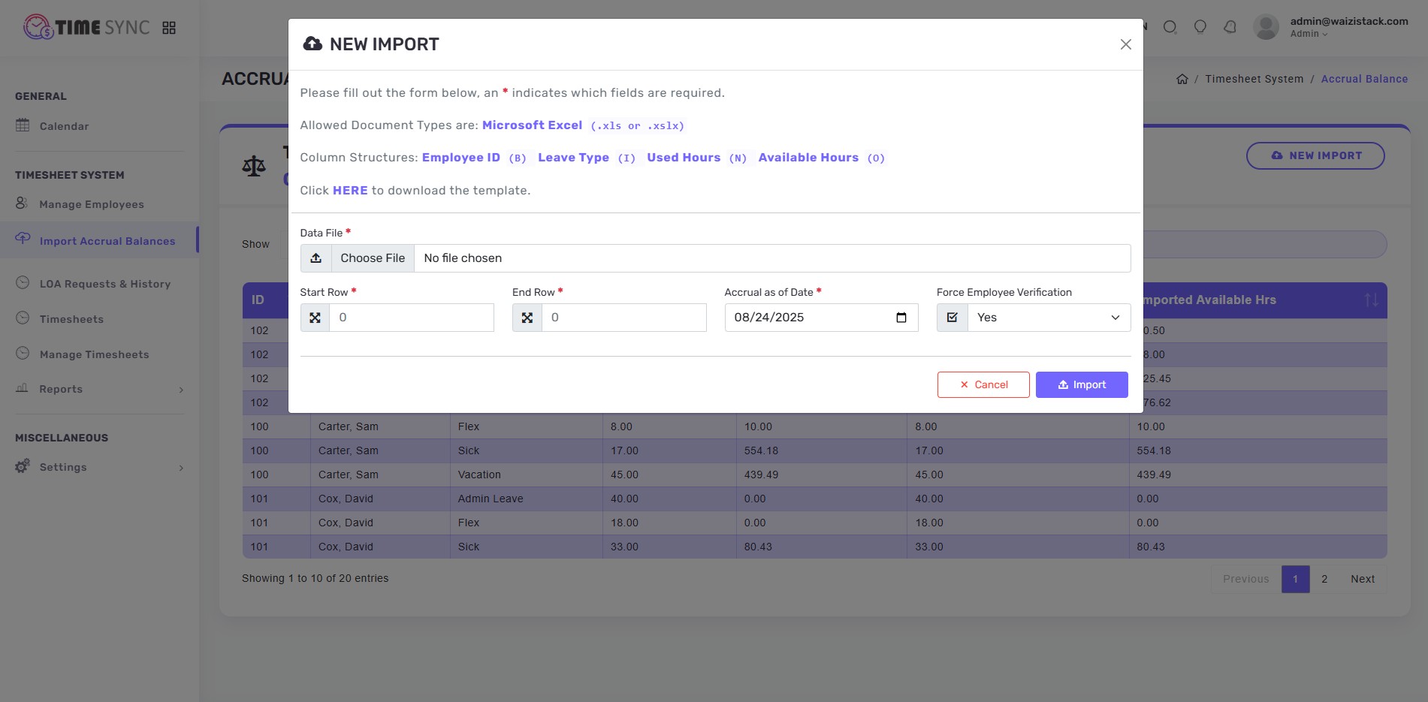This screenshot has width=1428, height=702.
Task: Expand the Reports submenu chevron
Action: pyautogui.click(x=181, y=390)
